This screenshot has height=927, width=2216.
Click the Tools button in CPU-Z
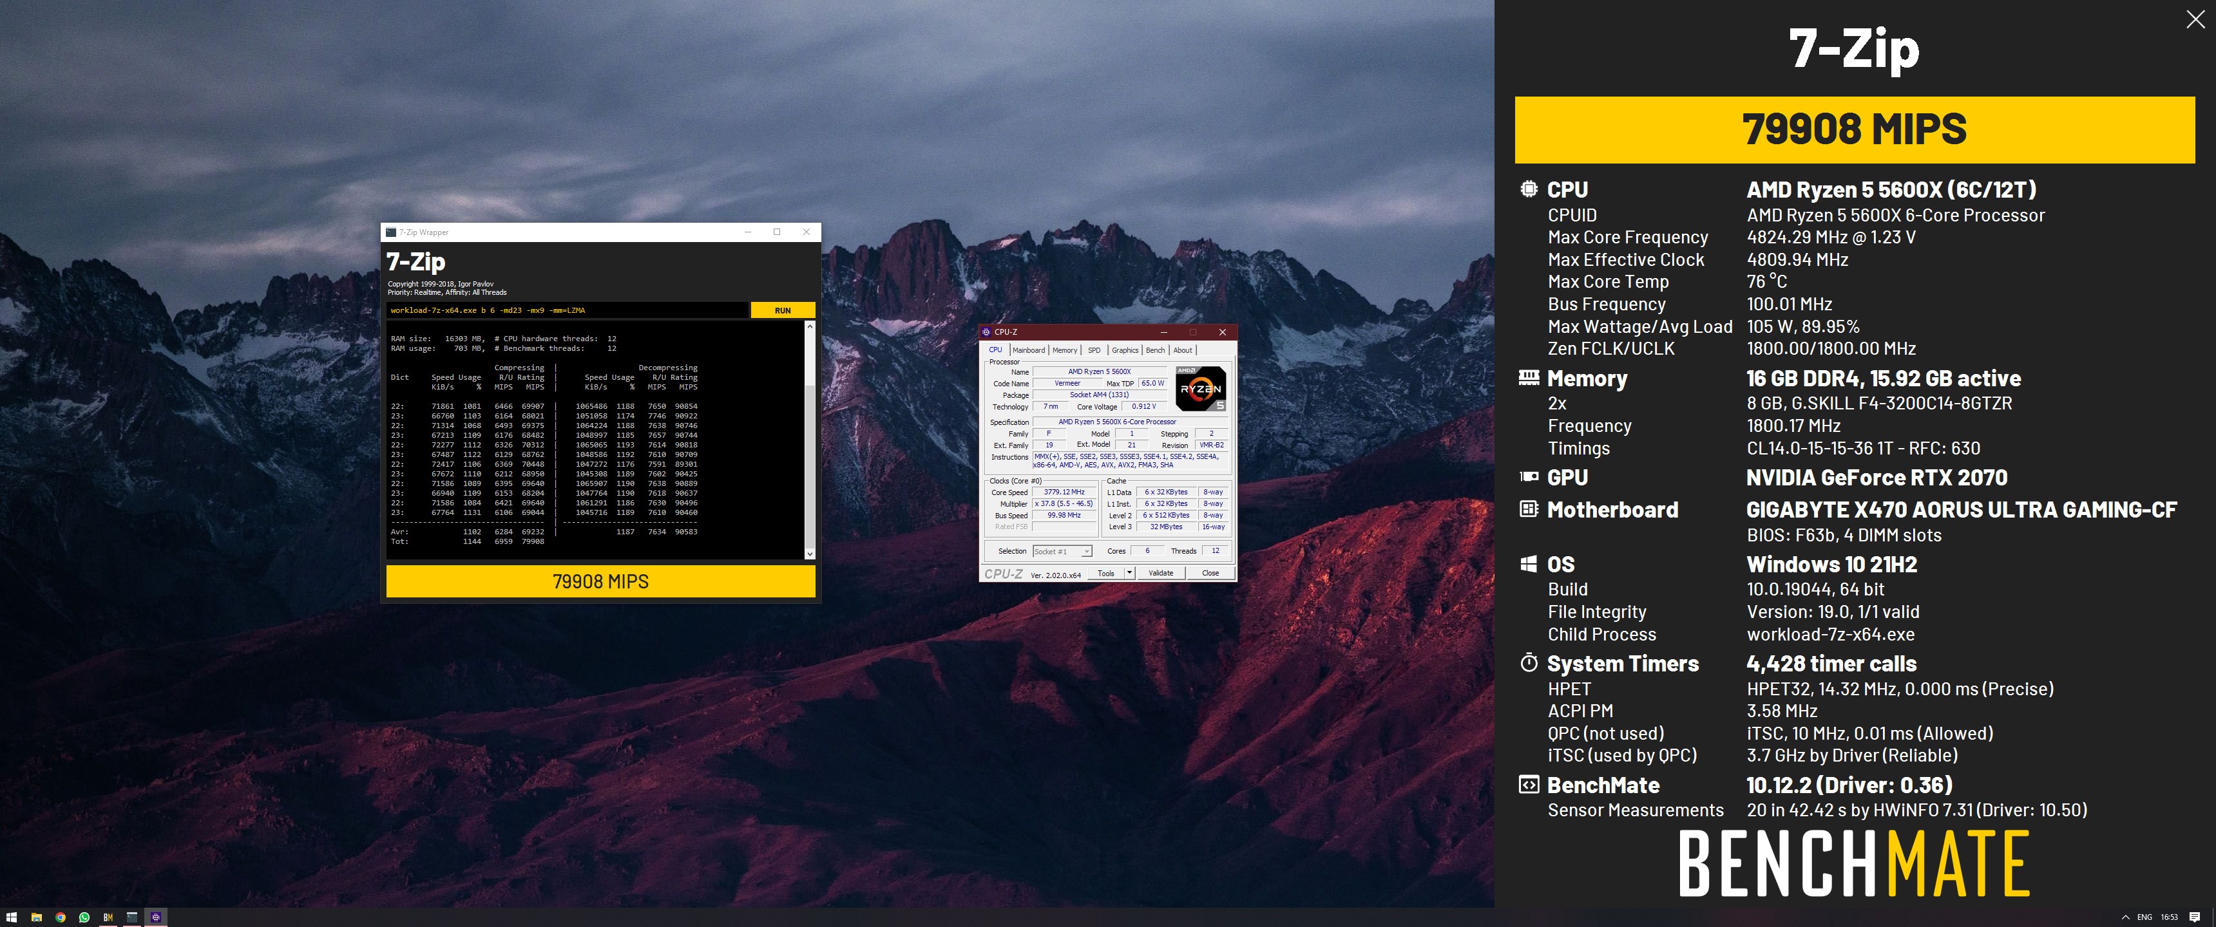click(x=1106, y=573)
